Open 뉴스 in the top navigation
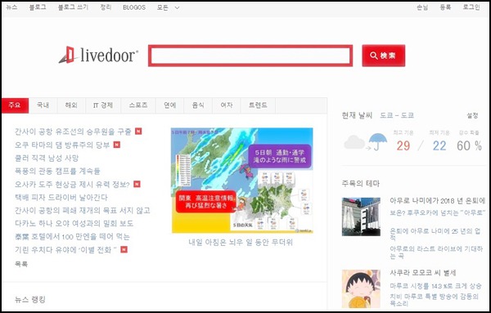 point(12,7)
